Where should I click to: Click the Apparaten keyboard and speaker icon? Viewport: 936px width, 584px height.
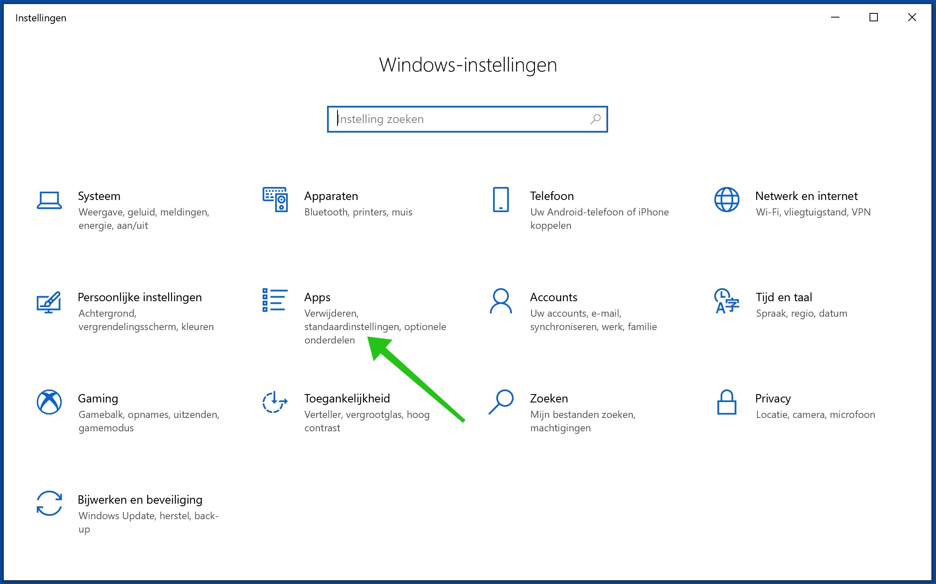275,200
